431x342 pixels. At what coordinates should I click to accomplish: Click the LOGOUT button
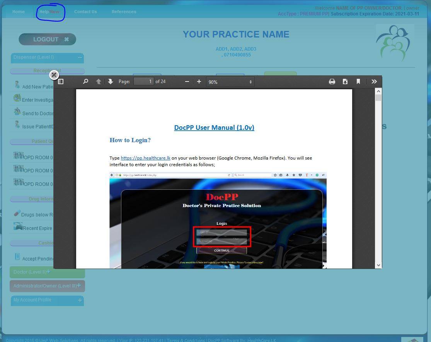[47, 39]
